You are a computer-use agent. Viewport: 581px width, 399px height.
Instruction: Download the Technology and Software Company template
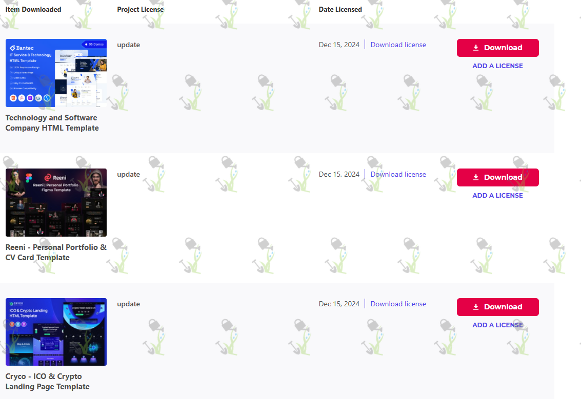(x=497, y=48)
